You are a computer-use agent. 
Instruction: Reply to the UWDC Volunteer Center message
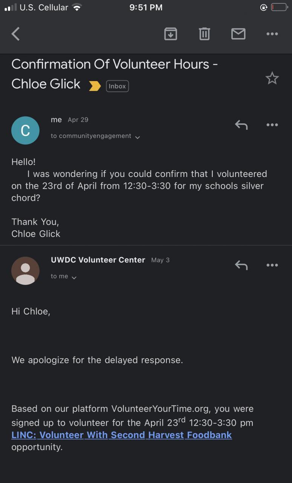pos(241,265)
